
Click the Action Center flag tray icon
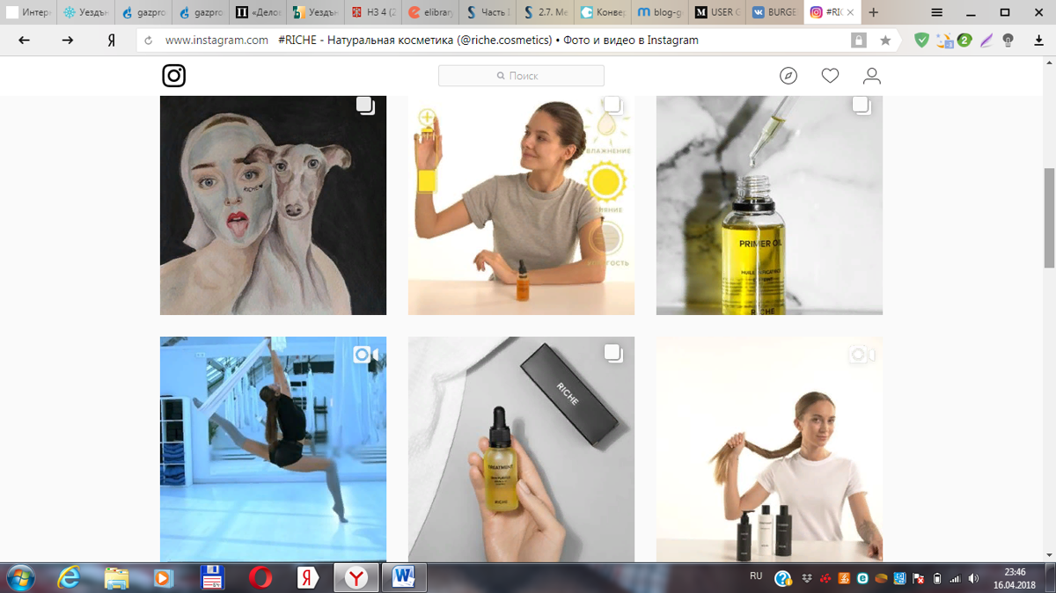pos(917,579)
